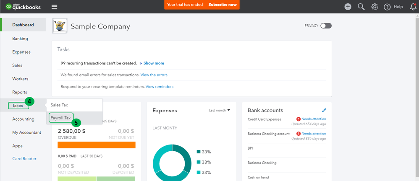
Task: Click the green deposited bar
Action: point(116,178)
